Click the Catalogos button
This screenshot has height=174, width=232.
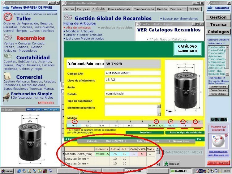[218, 32]
